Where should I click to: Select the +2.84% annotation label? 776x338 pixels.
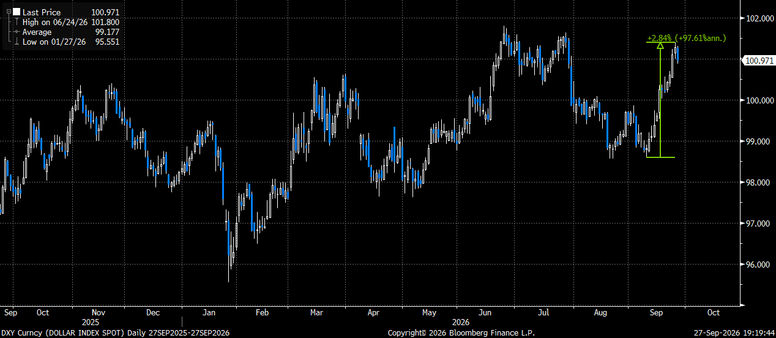click(x=660, y=38)
